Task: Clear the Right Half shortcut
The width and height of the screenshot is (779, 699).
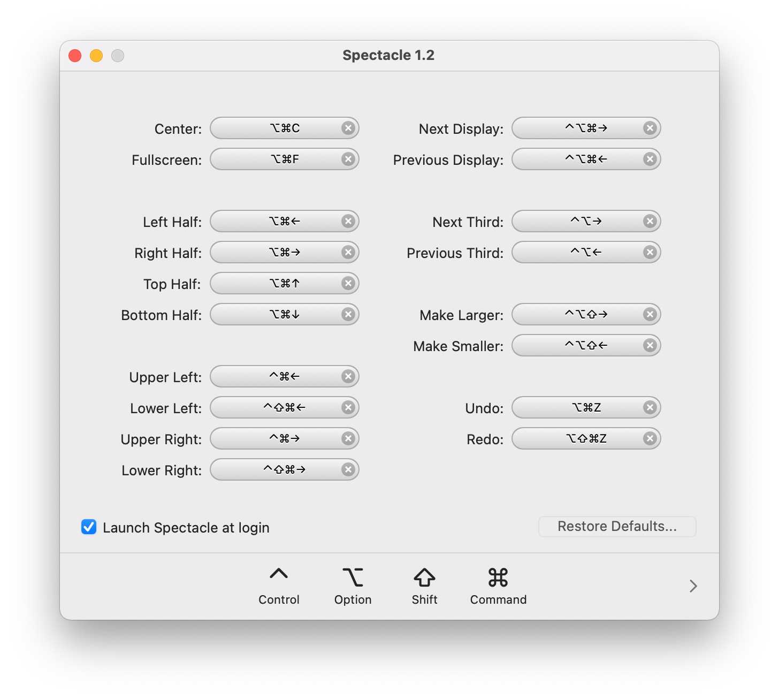Action: pos(348,252)
